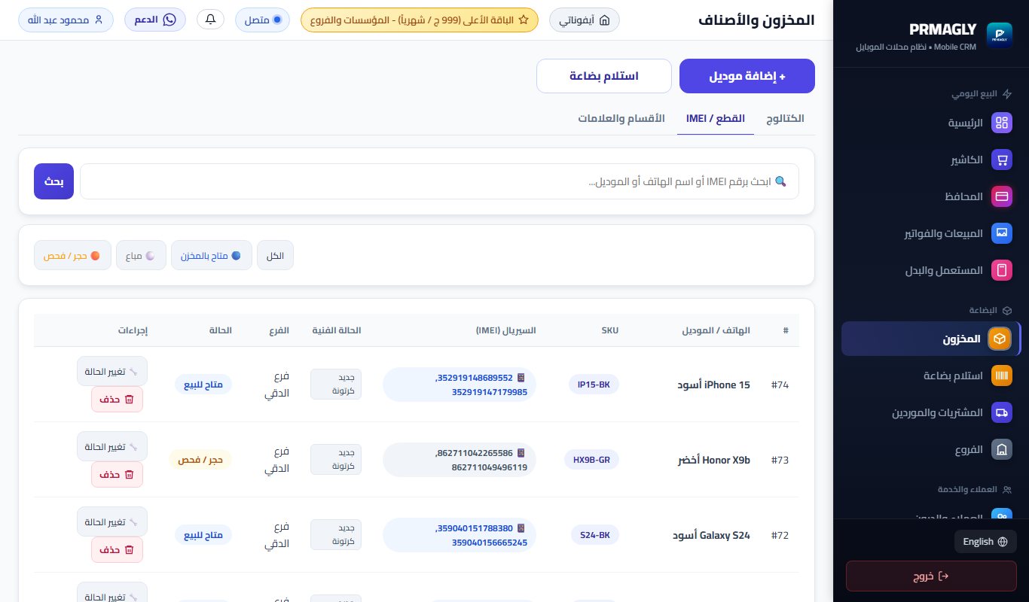Open المبيعات والفواتير icon in sidebar
The height and width of the screenshot is (602, 1029).
(1001, 233)
